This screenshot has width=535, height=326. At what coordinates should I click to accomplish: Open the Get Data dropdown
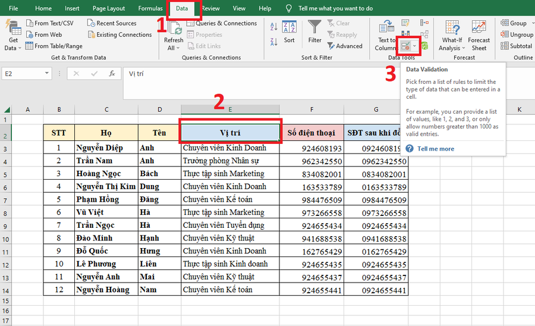pyautogui.click(x=12, y=36)
